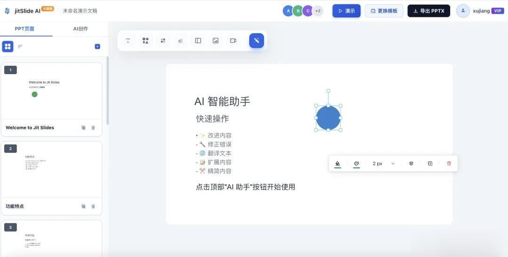Screen dimensions: 508x257
Task: Show the +2 additional collaborators
Action: point(318,11)
